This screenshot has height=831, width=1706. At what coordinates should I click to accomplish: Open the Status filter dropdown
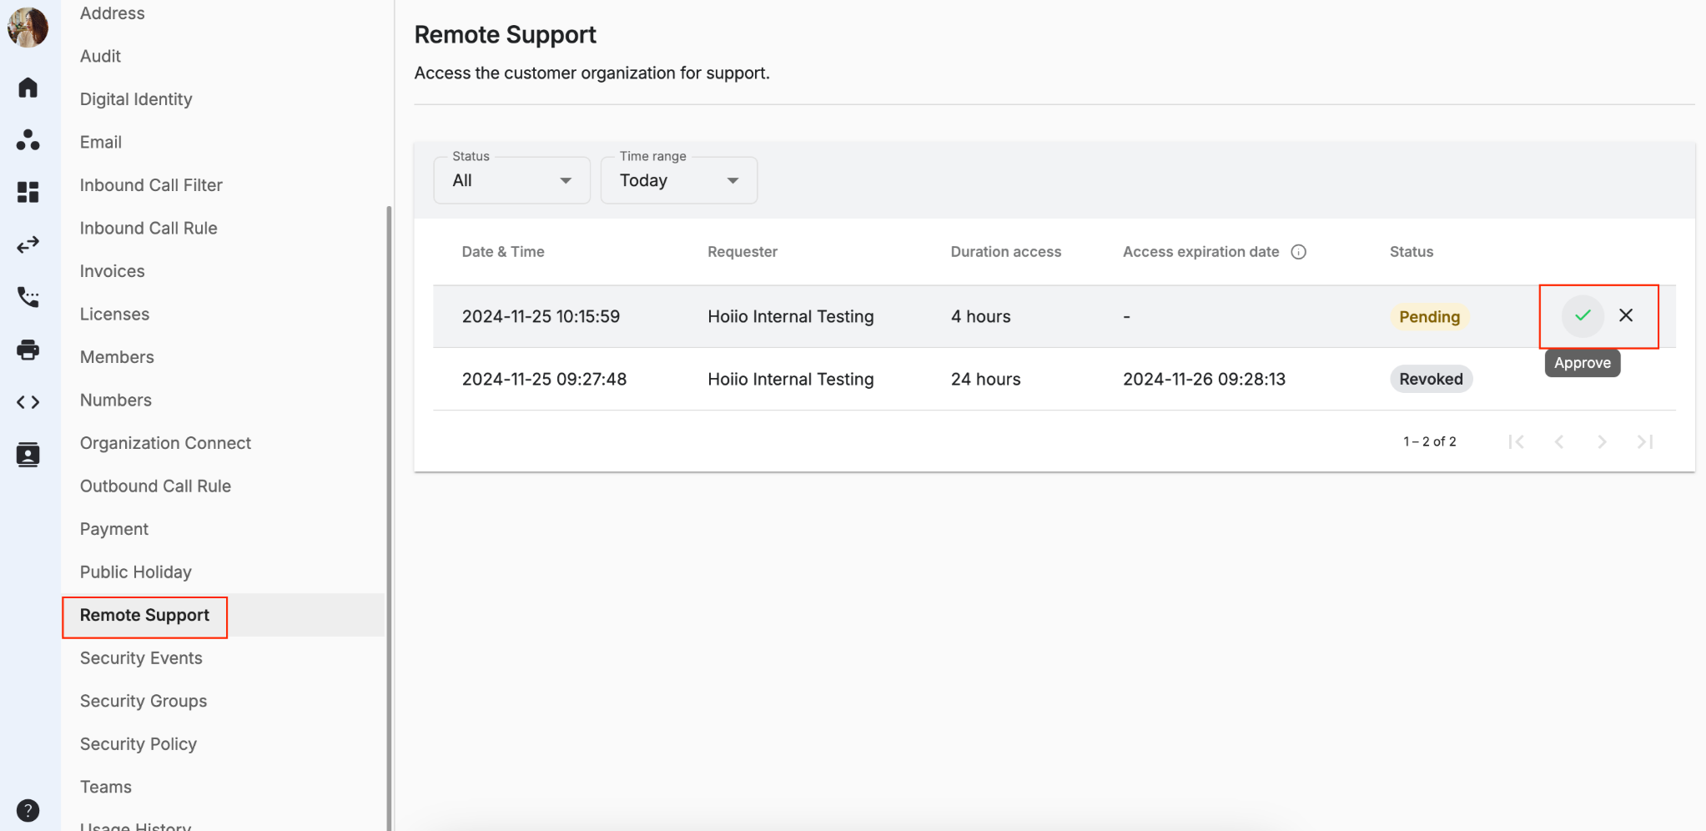coord(511,180)
